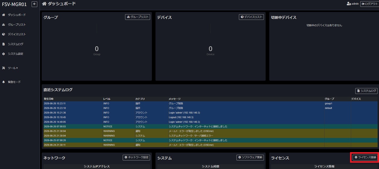The width and height of the screenshot is (379, 169).
Task: Open システムログ button above recent logs
Action: (x=366, y=91)
